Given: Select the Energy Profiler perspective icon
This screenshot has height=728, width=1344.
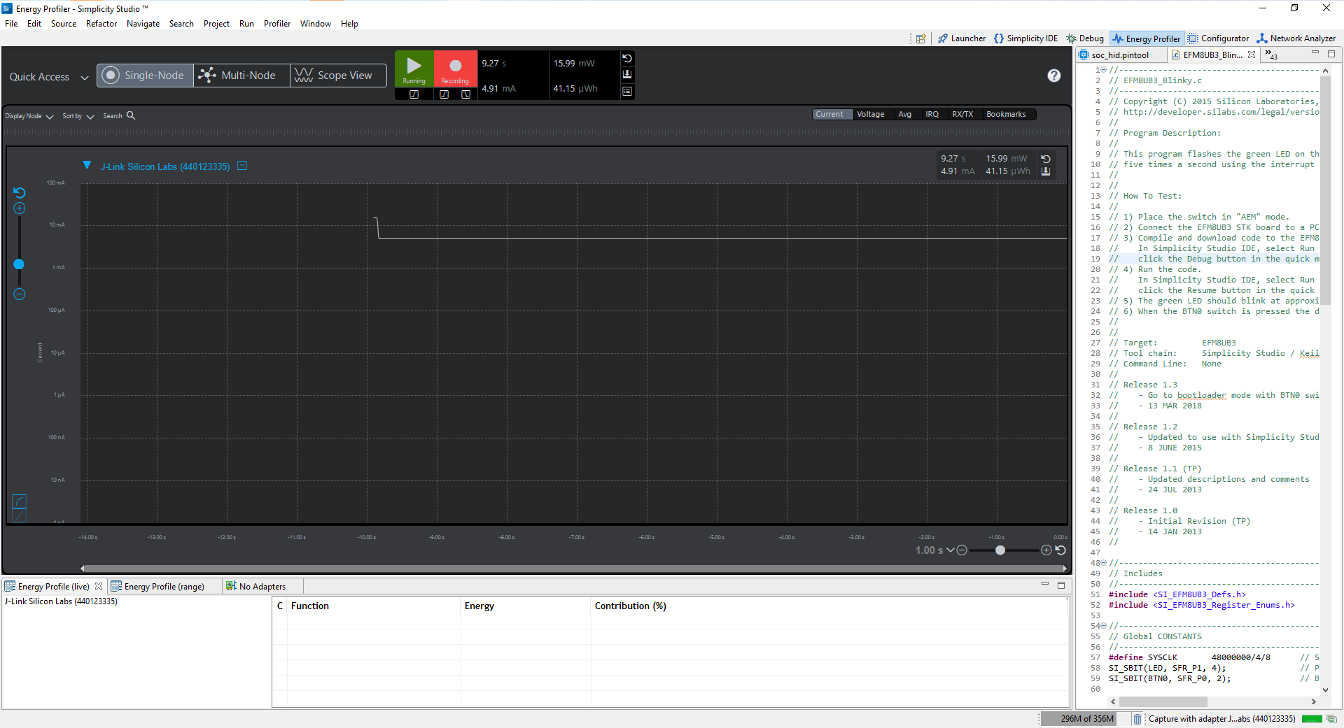Looking at the screenshot, I should (x=1147, y=38).
